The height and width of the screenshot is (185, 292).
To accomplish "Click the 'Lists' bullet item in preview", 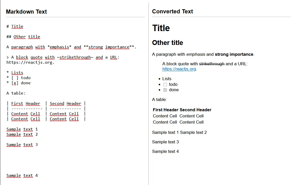I will 167,79.
